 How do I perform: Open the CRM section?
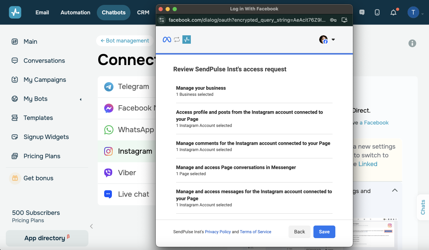(143, 12)
